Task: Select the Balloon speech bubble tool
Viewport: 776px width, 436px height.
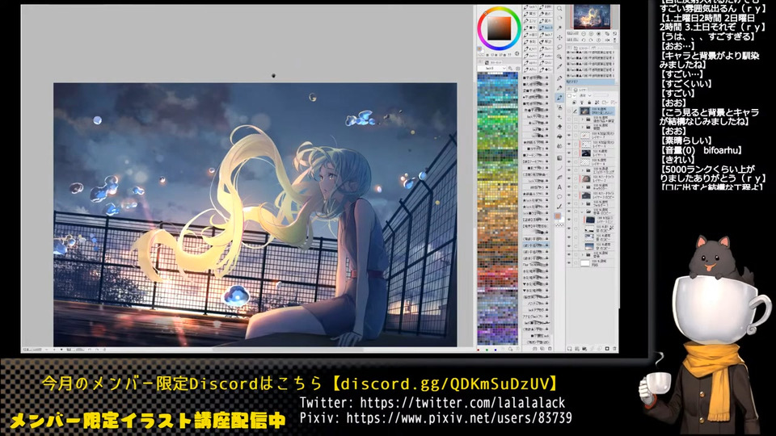Action: 559,197
